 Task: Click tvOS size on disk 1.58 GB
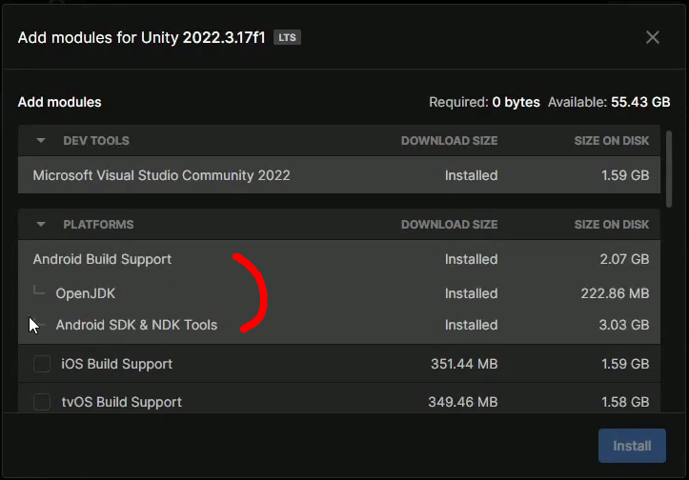625,402
